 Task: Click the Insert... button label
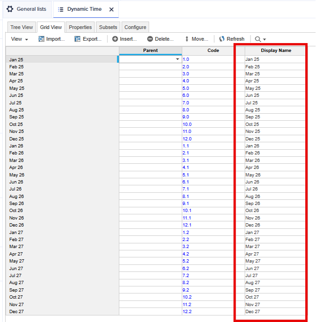point(128,39)
